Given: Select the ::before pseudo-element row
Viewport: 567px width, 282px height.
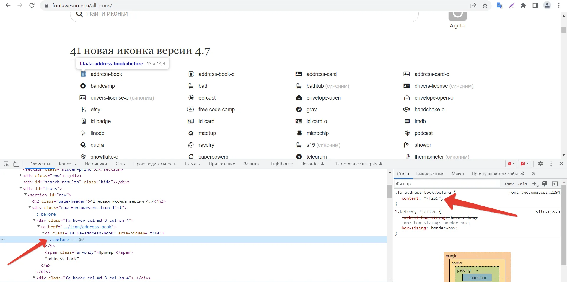Looking at the screenshot, I should (x=193, y=239).
